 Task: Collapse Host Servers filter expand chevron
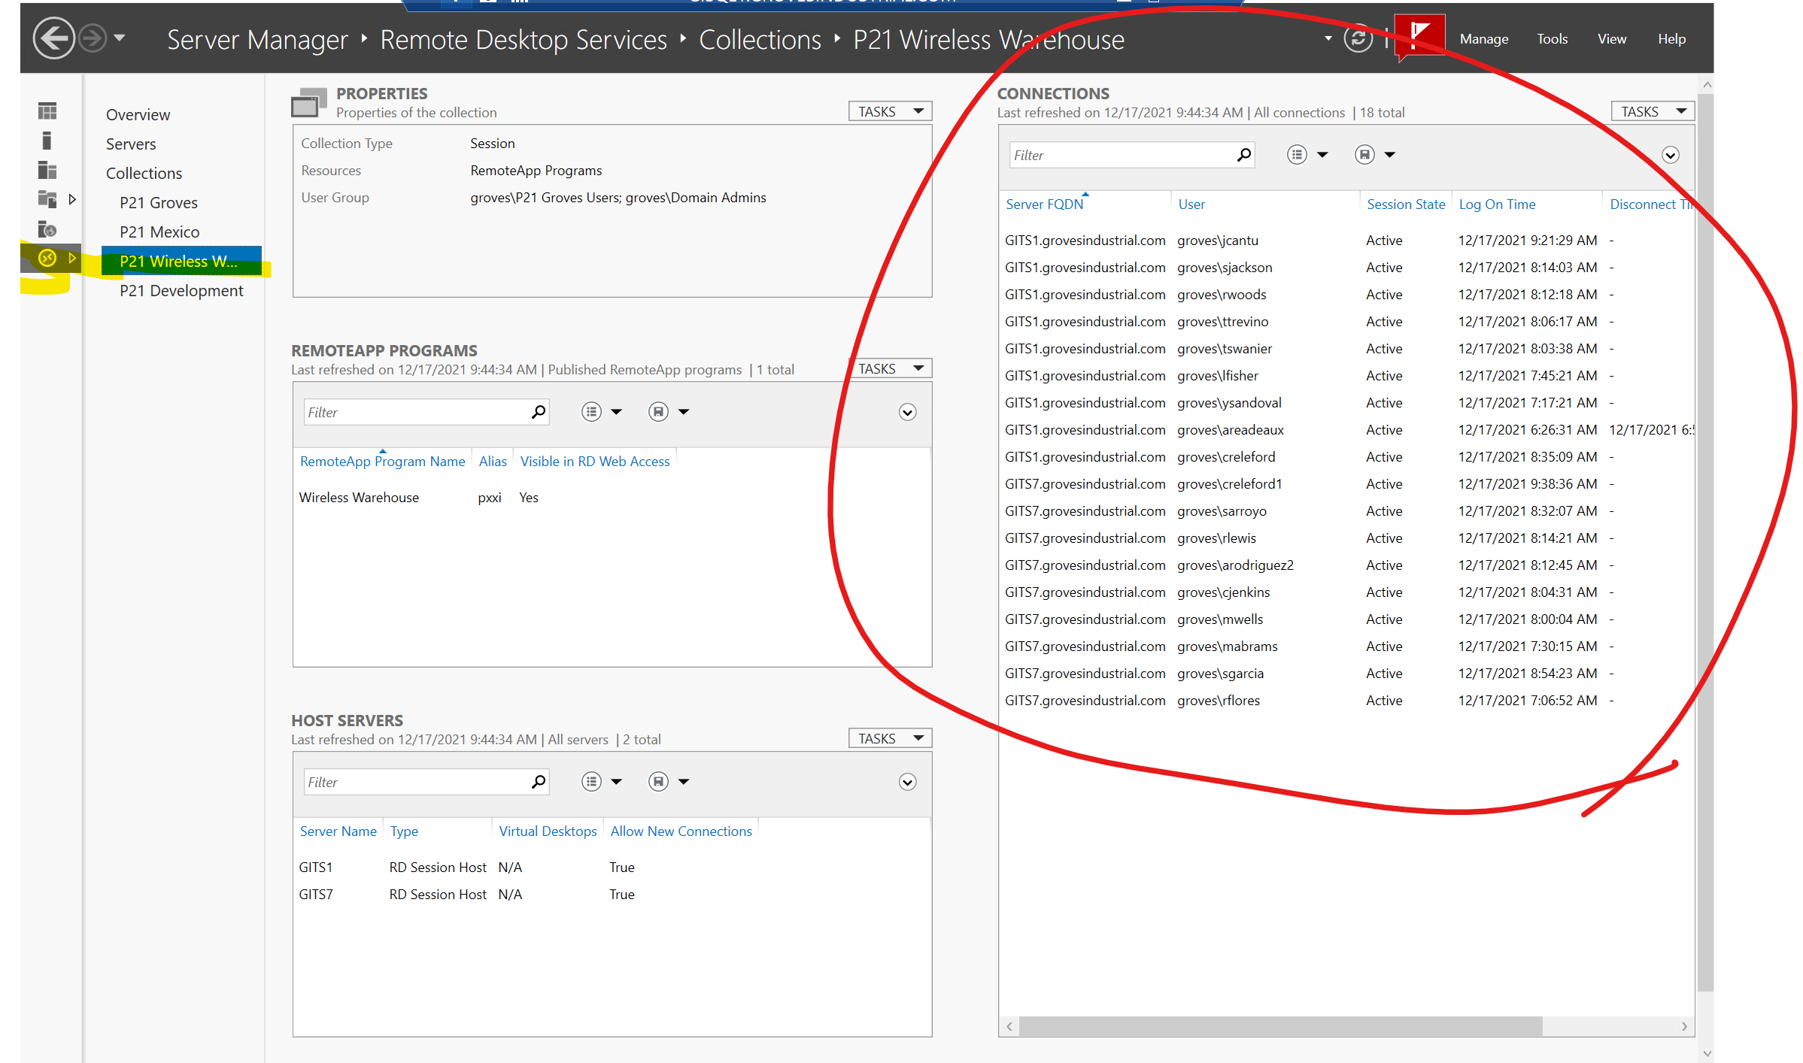[x=907, y=783]
